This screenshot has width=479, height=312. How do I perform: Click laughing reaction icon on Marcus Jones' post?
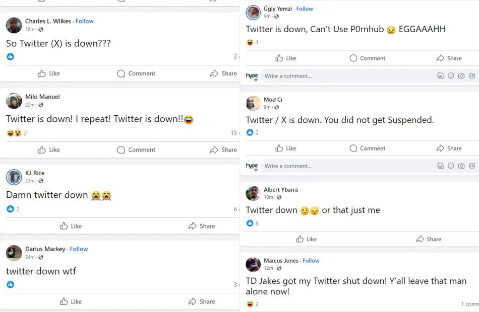pos(250,304)
